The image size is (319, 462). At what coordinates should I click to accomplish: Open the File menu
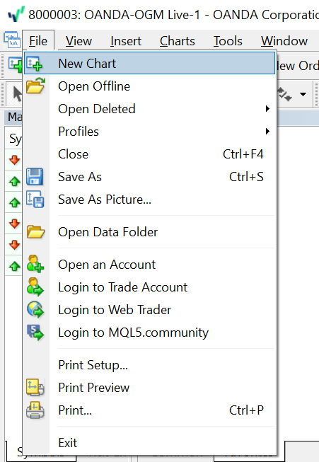(x=38, y=40)
